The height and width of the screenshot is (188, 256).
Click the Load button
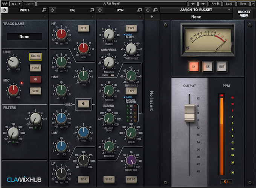pos(229,4)
